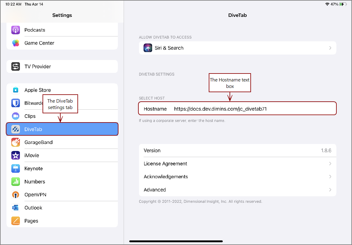The height and width of the screenshot is (245, 352).
Task: Open the Advanced settings chevron
Action: pyautogui.click(x=330, y=190)
